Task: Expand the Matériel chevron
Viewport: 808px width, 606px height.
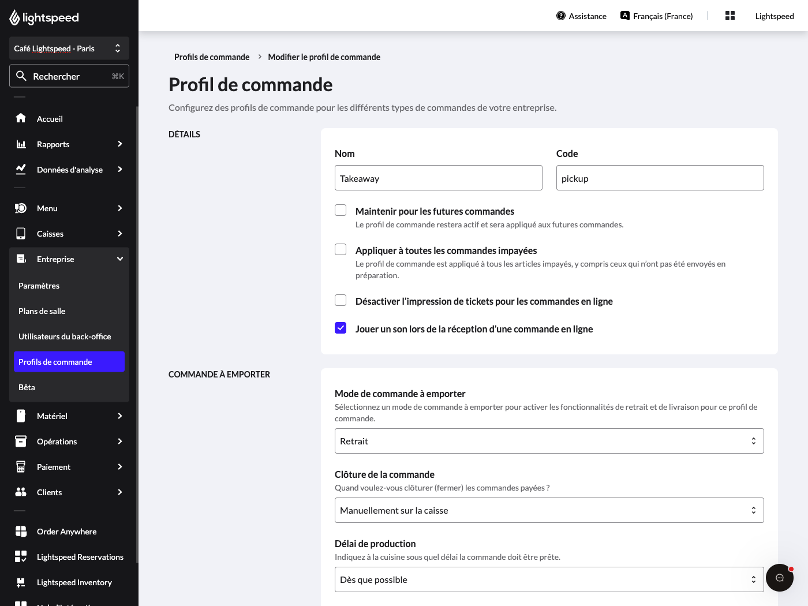Action: point(120,416)
